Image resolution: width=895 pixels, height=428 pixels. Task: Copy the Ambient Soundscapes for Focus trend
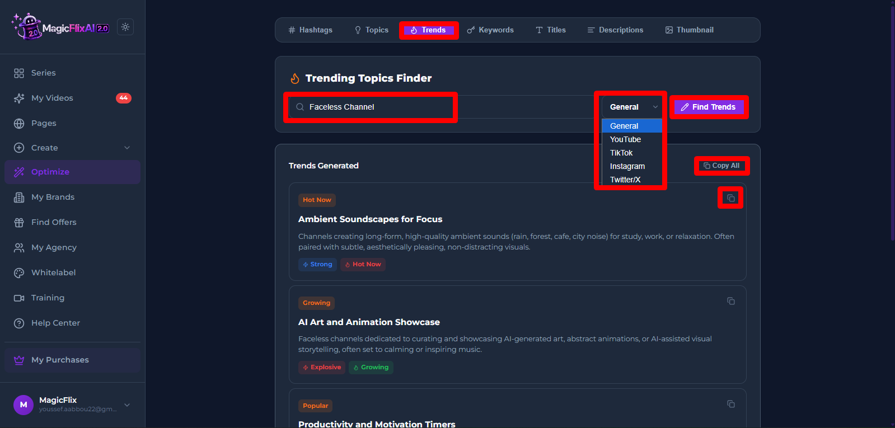point(730,198)
